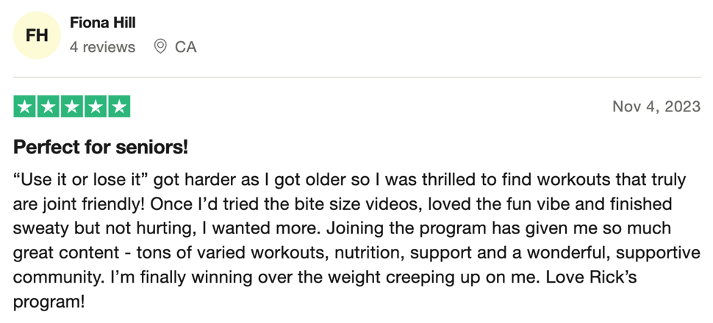
Task: View the reviewer's "4 reviews" count
Action: tap(102, 47)
